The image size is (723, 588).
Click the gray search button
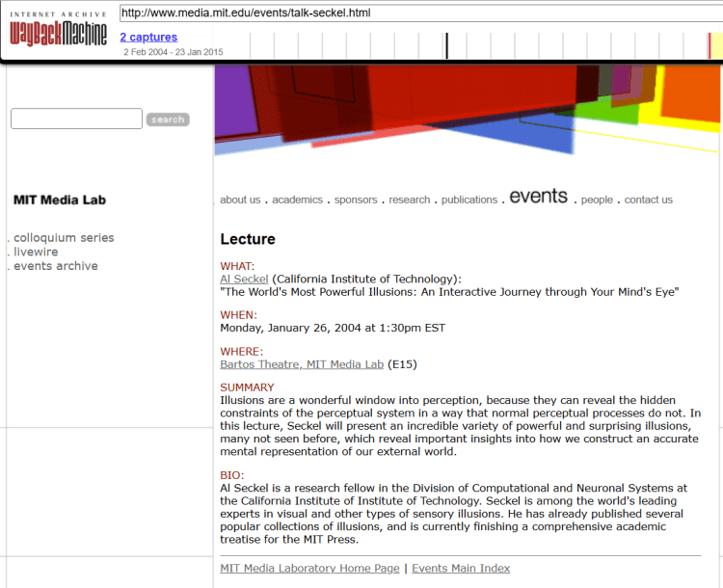click(x=168, y=120)
